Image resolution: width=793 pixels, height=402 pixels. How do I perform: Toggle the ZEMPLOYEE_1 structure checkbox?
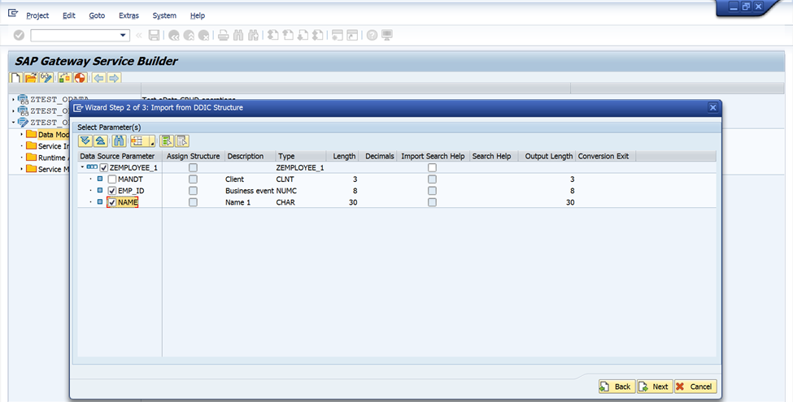tap(104, 167)
